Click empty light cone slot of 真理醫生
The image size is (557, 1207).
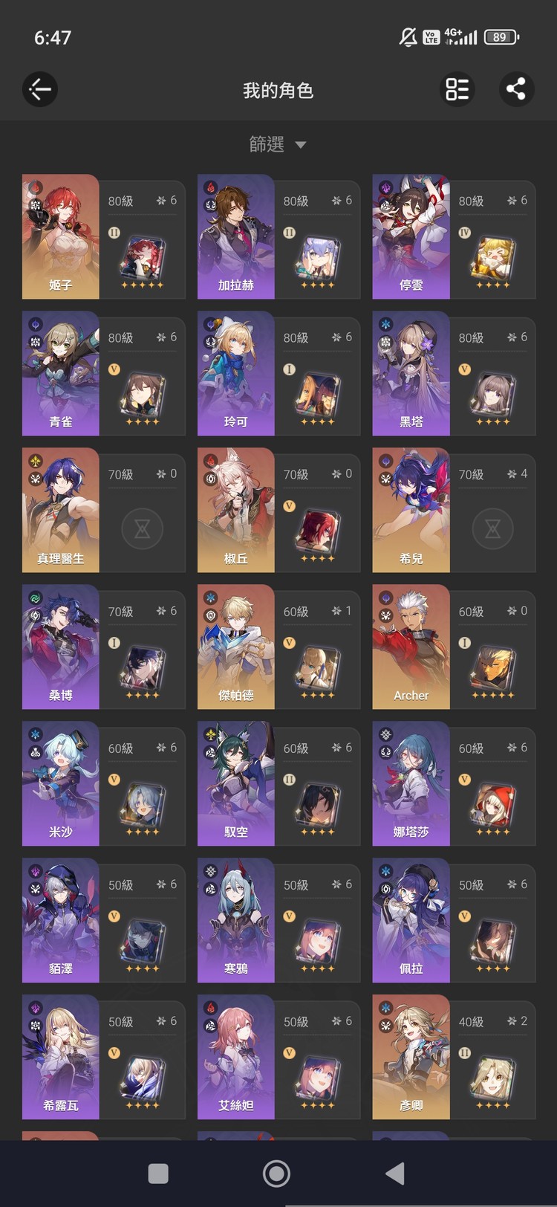tap(142, 528)
